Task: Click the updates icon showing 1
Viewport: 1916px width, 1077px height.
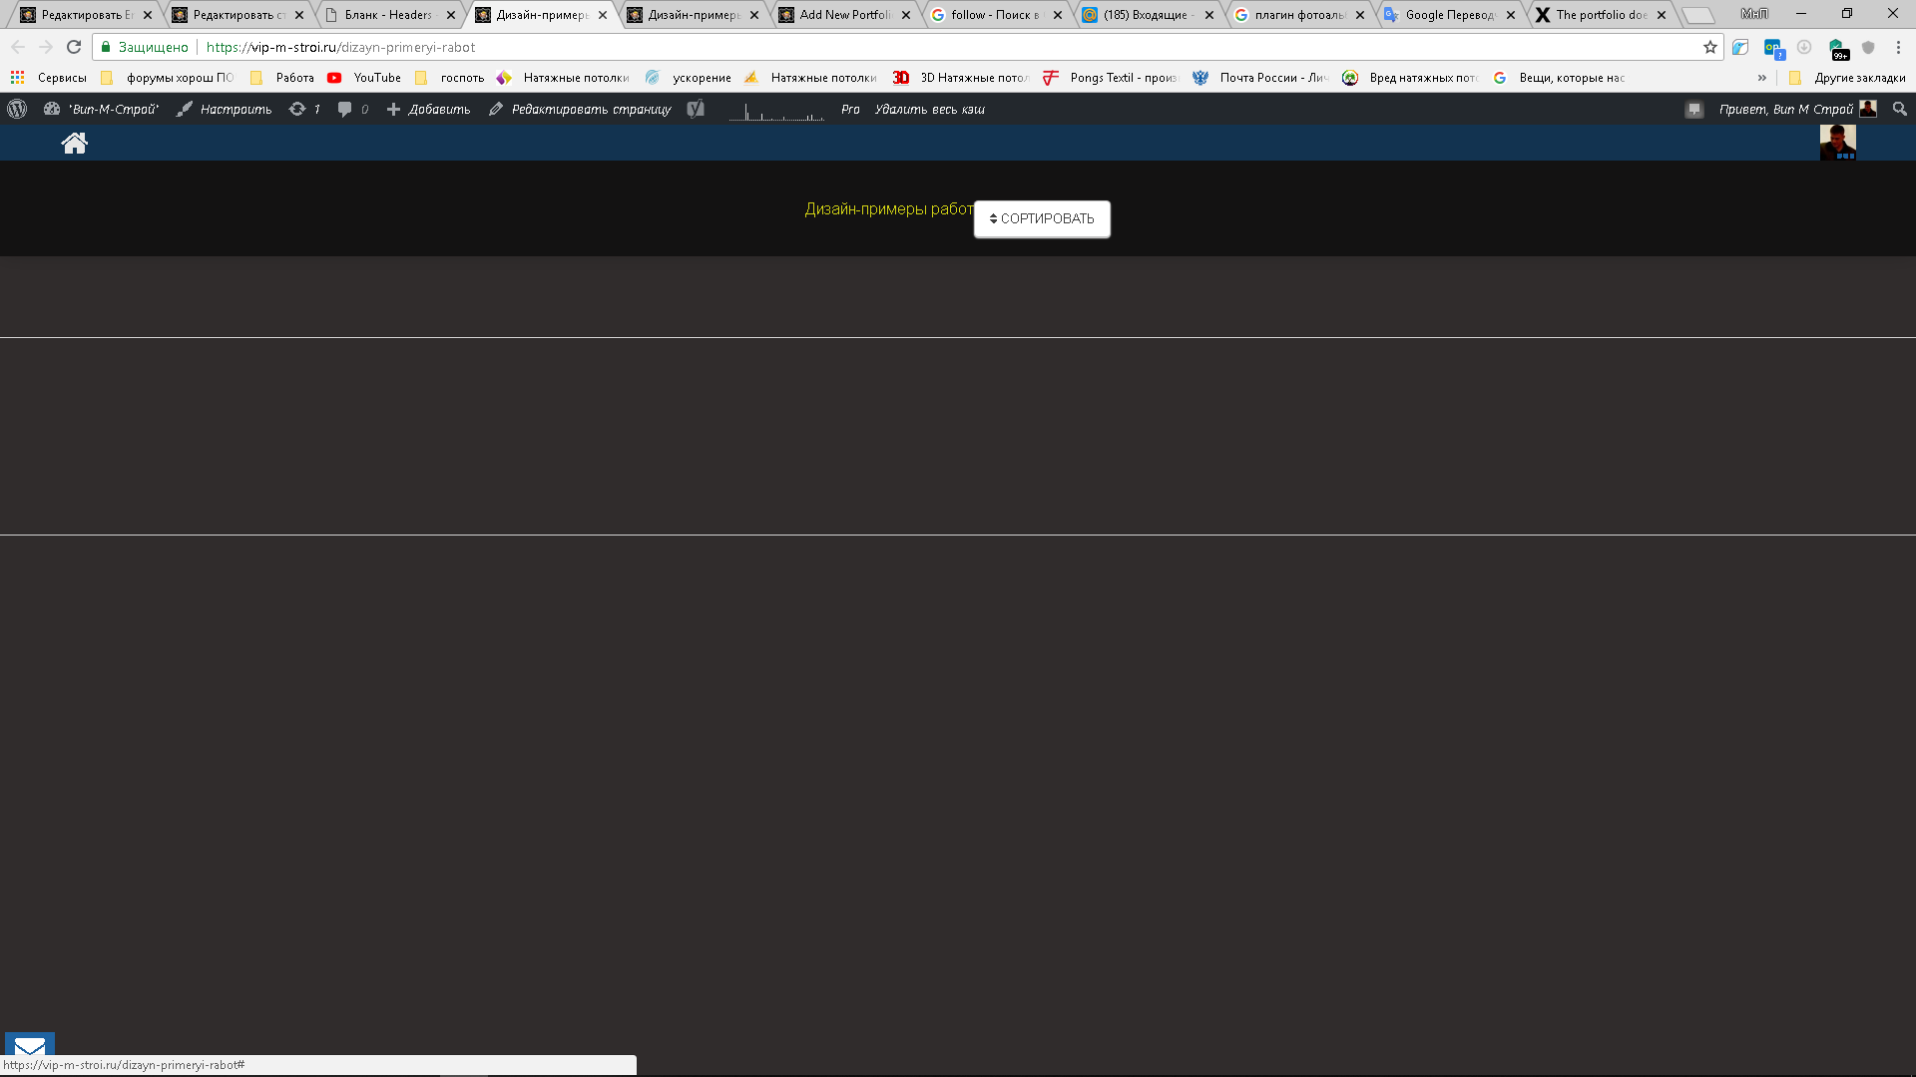Action: (304, 110)
